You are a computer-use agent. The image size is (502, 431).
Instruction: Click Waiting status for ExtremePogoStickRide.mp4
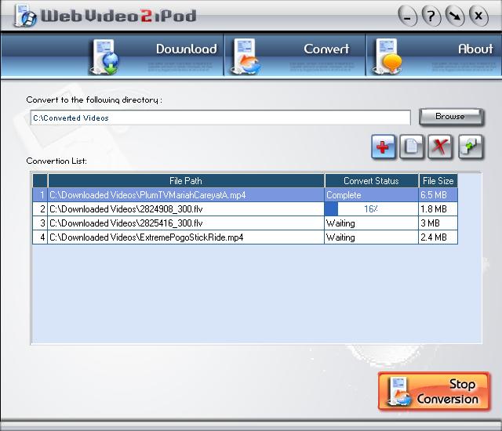click(x=371, y=237)
